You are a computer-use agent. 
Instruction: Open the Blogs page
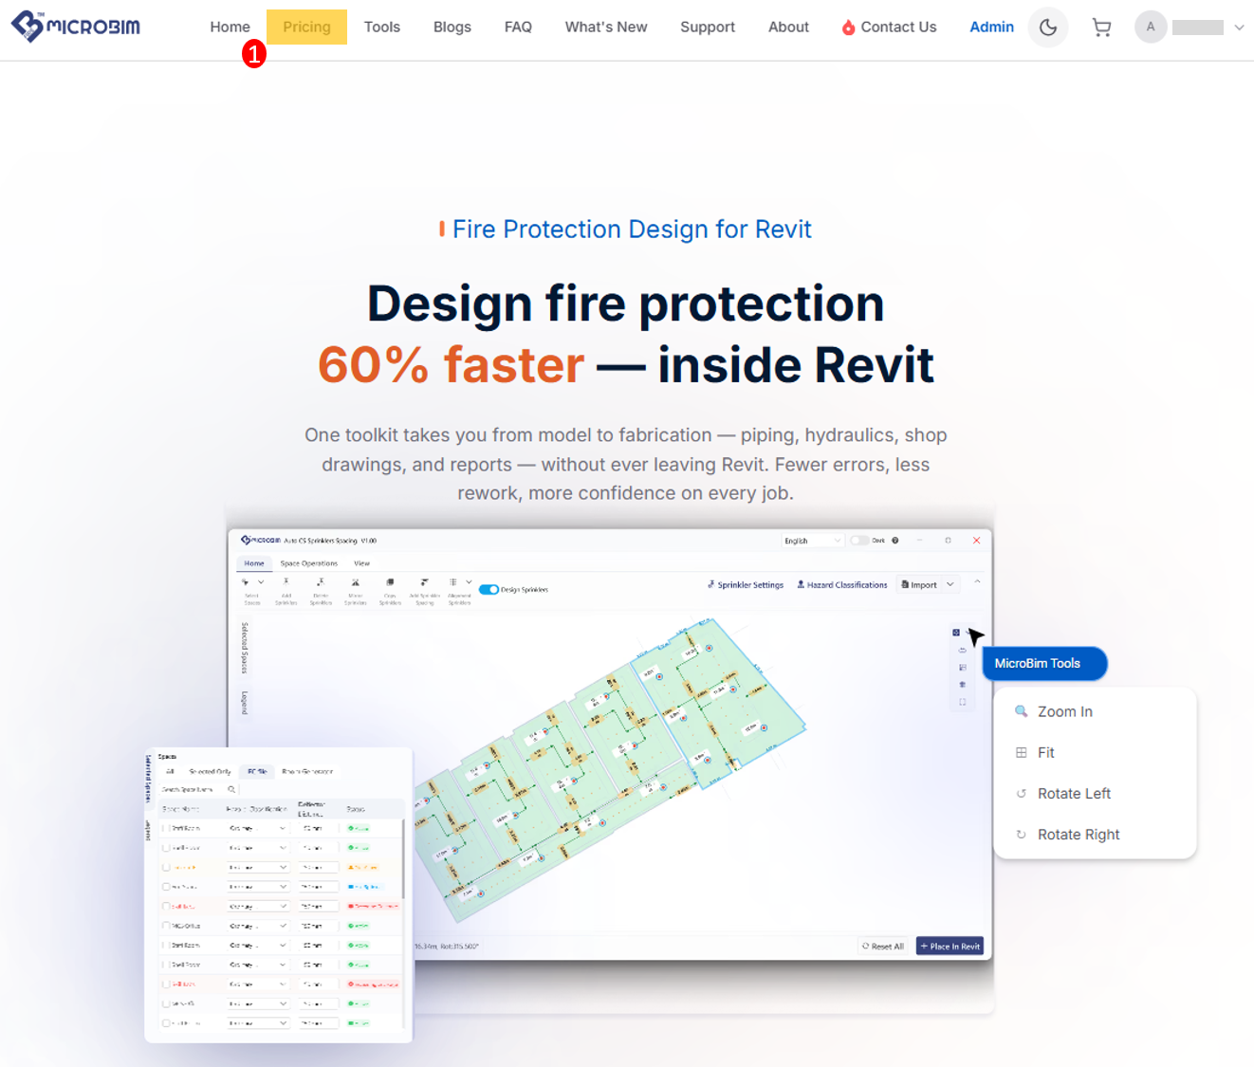(452, 28)
